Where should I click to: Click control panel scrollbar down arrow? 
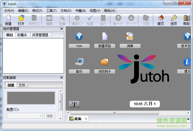point(60,119)
